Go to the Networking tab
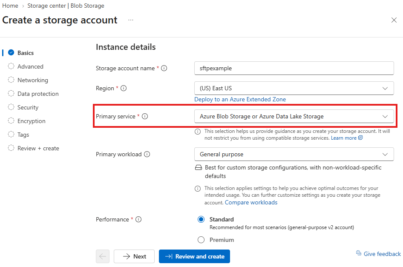 coord(33,80)
